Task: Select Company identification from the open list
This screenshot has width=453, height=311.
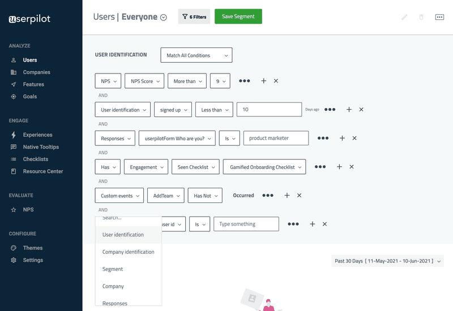Action: tap(129, 252)
